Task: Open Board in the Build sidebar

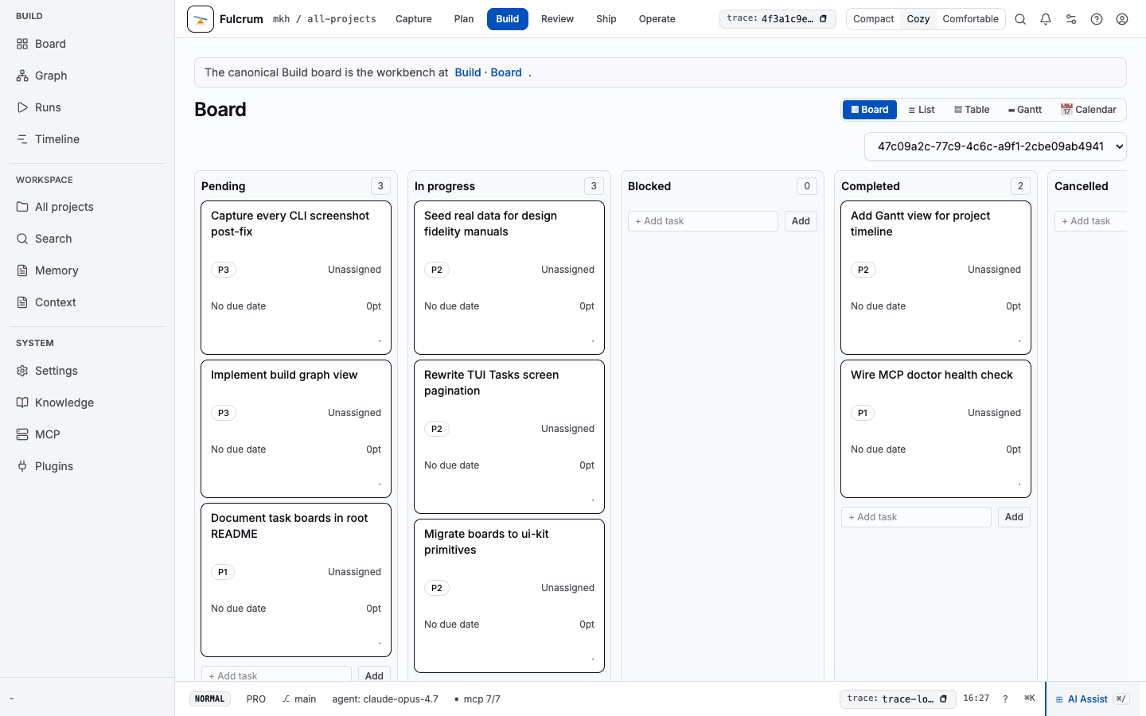Action: [88, 44]
